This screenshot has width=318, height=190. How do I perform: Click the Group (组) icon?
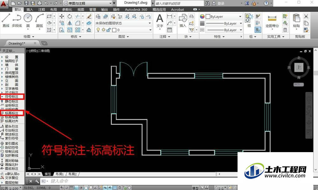pos(249,20)
